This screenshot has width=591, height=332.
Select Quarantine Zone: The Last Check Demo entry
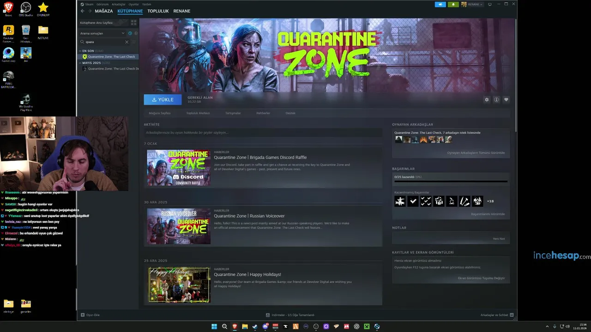109,69
